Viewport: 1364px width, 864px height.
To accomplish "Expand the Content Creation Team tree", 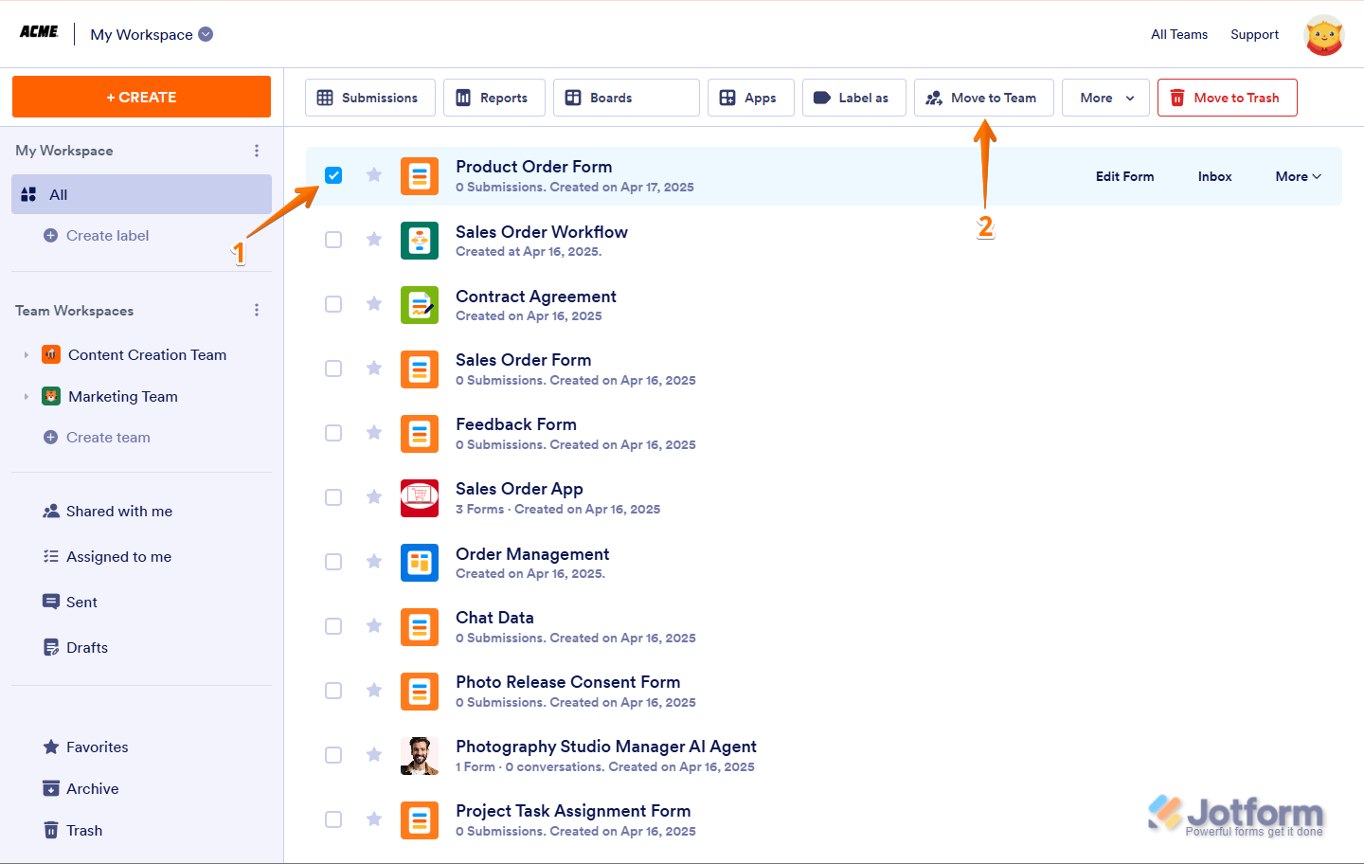I will pos(27,355).
